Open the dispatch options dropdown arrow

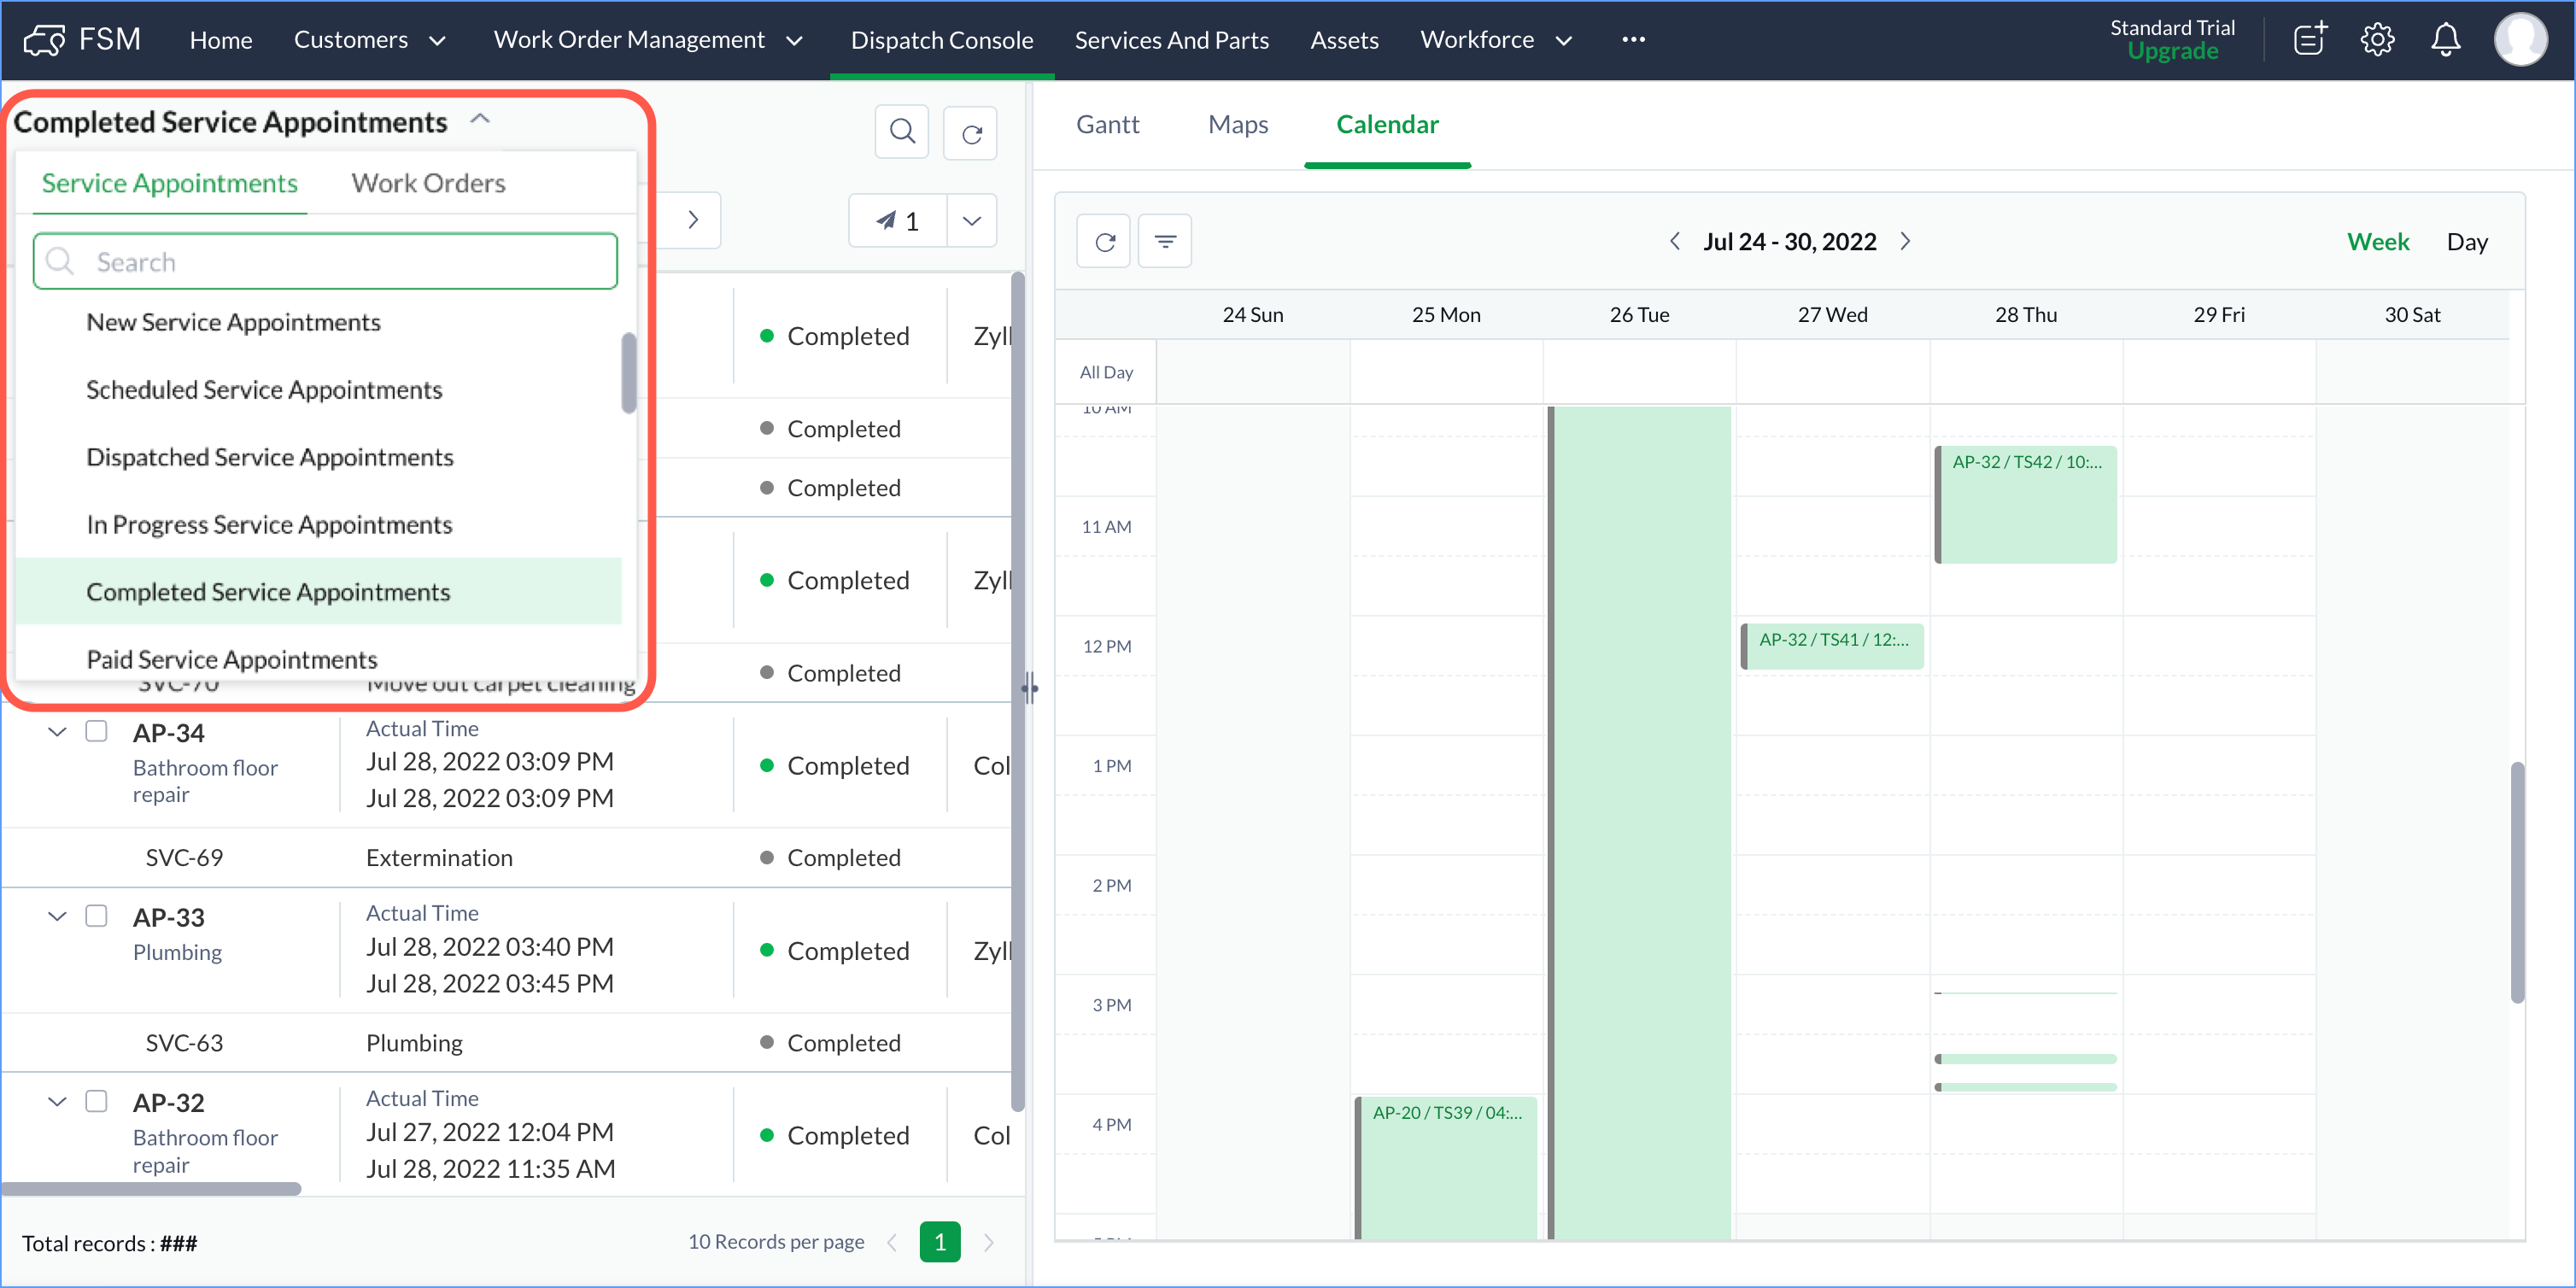[x=971, y=221]
